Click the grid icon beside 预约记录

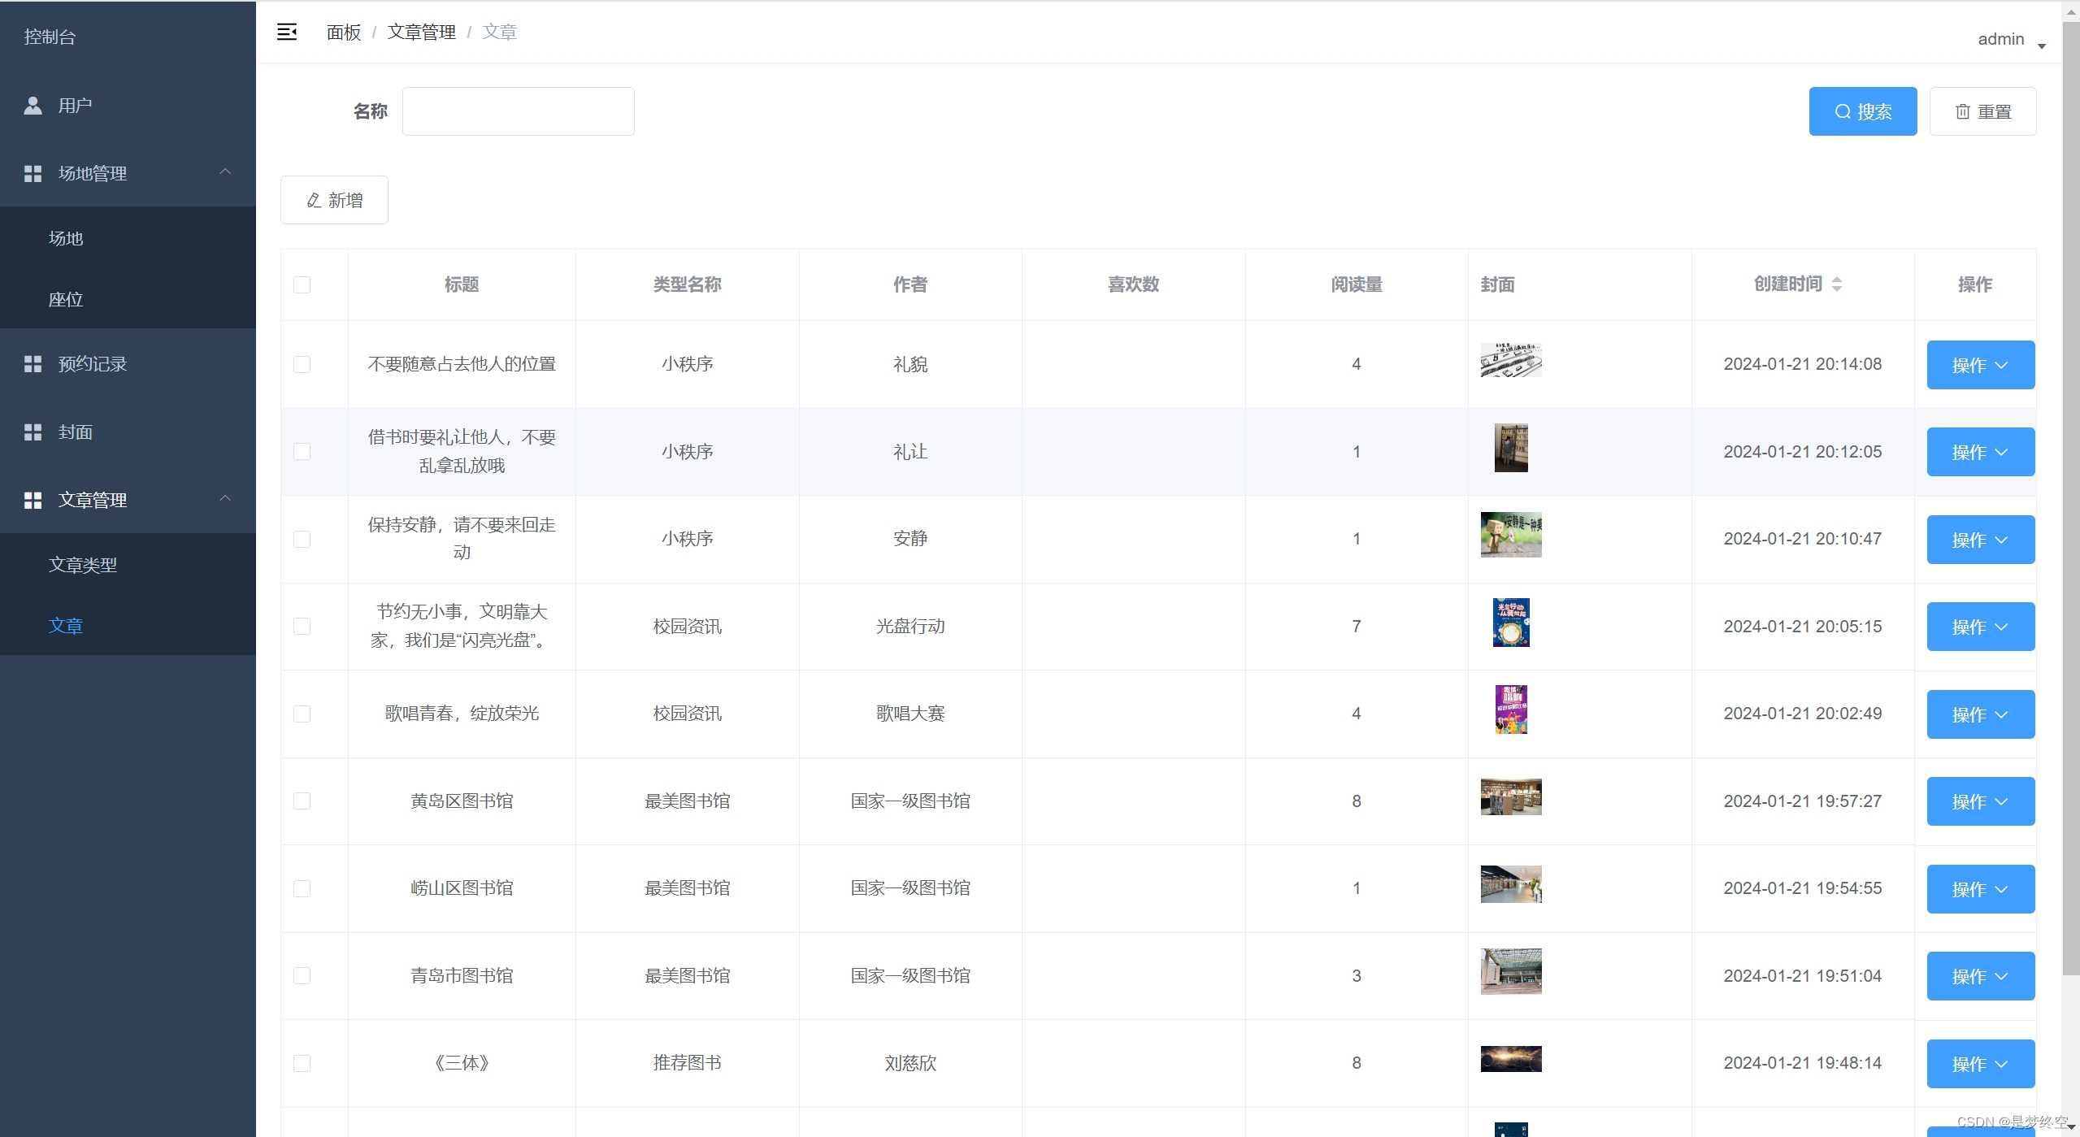coord(33,364)
